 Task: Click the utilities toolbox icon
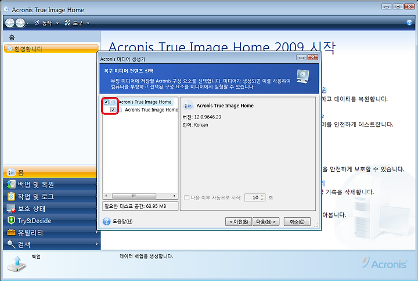11,232
